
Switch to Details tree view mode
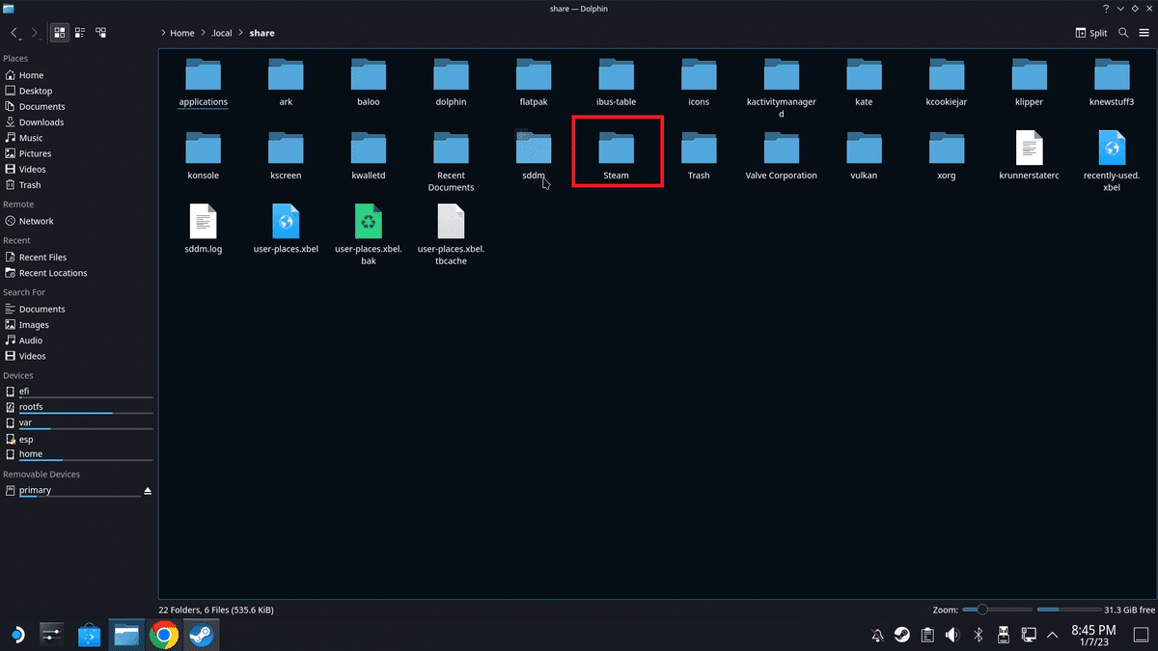(x=101, y=33)
